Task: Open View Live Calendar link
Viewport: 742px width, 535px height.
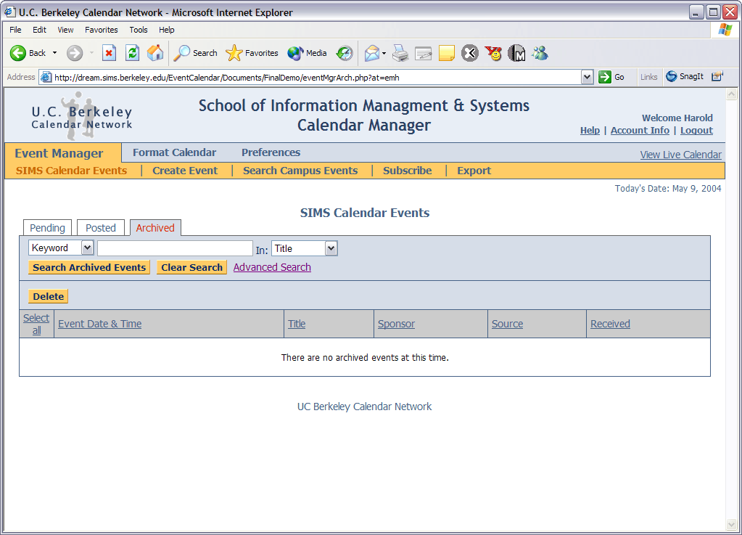Action: pyautogui.click(x=680, y=155)
